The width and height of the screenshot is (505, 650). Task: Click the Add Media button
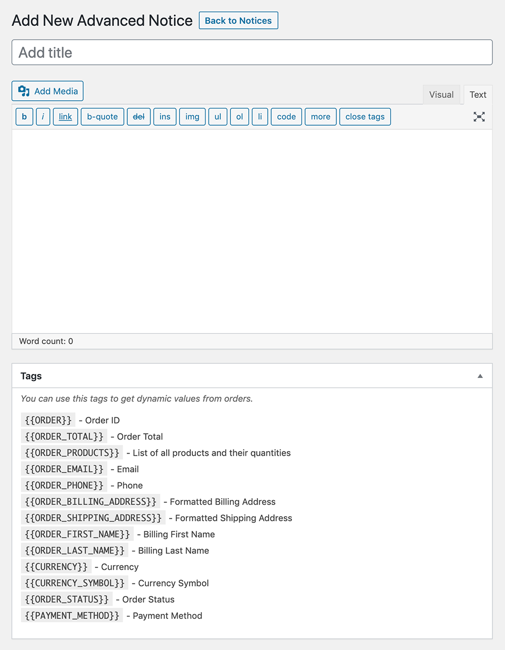coord(47,91)
